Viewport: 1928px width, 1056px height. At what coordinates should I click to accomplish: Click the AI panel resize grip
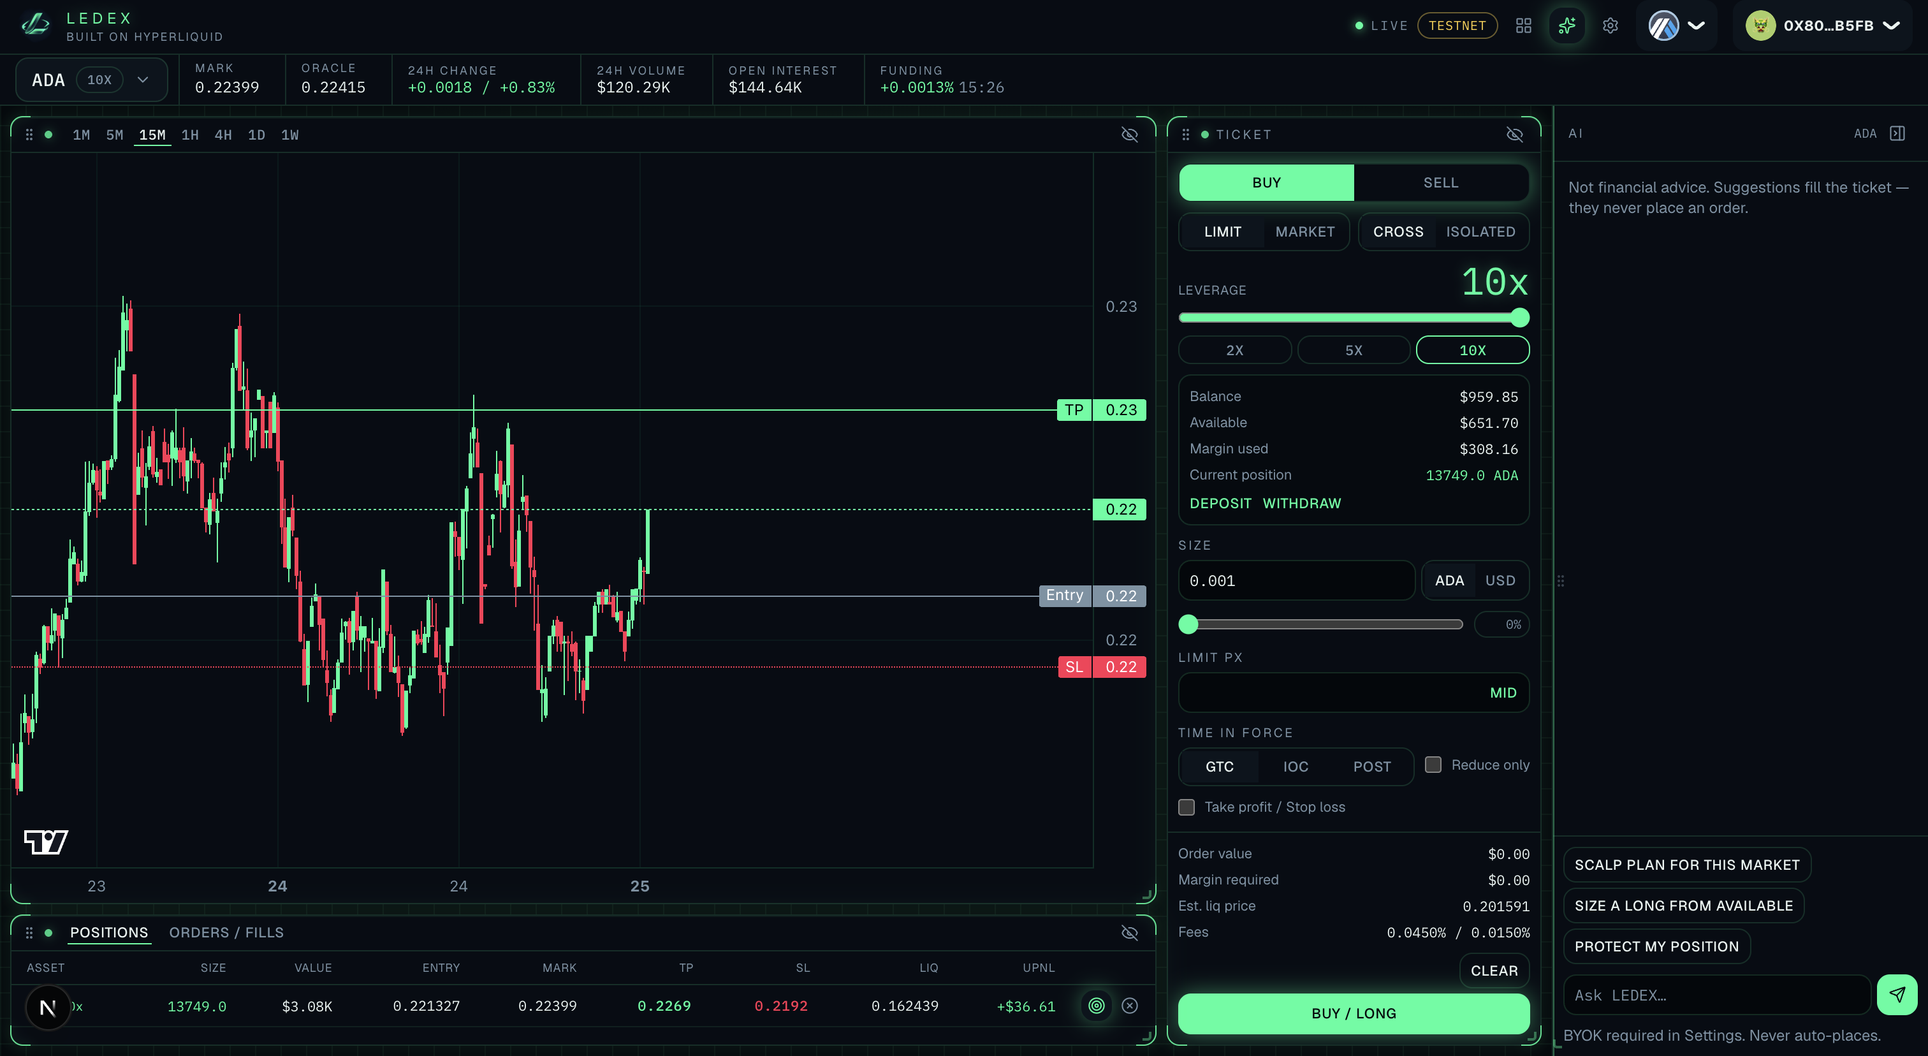tap(1561, 581)
